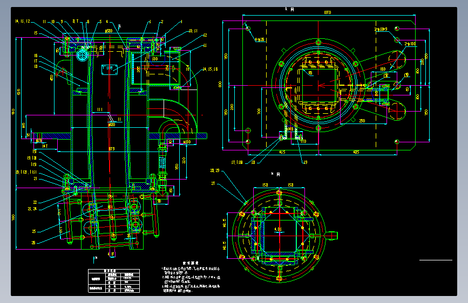Select the "33" callout number
This screenshot has height=303, width=468.
[x=205, y=46]
